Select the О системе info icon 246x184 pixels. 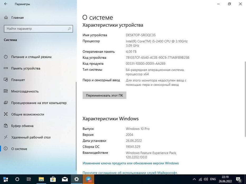point(6,149)
